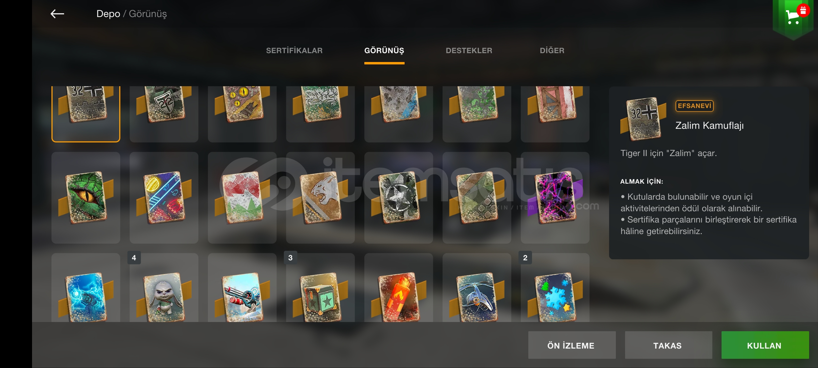
Task: Open the Depo breadcrumb link
Action: click(x=108, y=14)
